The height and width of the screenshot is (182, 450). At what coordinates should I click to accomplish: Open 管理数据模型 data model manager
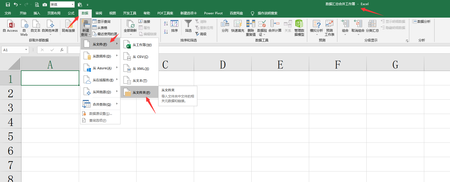[x=299, y=28]
